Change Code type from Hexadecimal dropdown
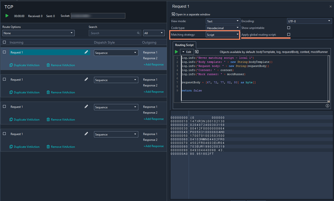This screenshot has width=334, height=201. [223, 28]
